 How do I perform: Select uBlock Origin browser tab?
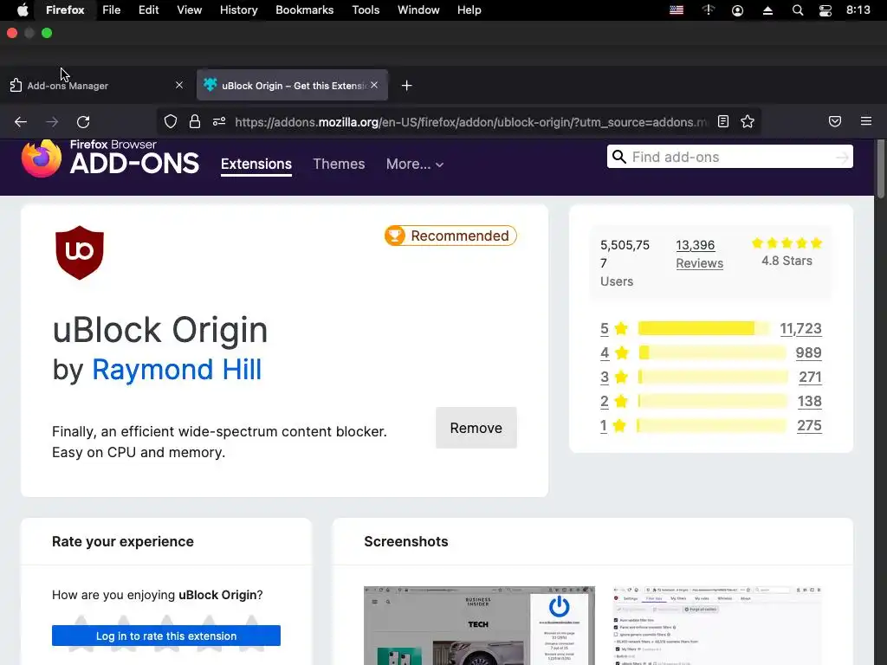(x=292, y=86)
